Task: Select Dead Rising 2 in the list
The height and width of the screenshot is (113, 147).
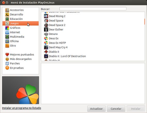Action: (x=93, y=16)
